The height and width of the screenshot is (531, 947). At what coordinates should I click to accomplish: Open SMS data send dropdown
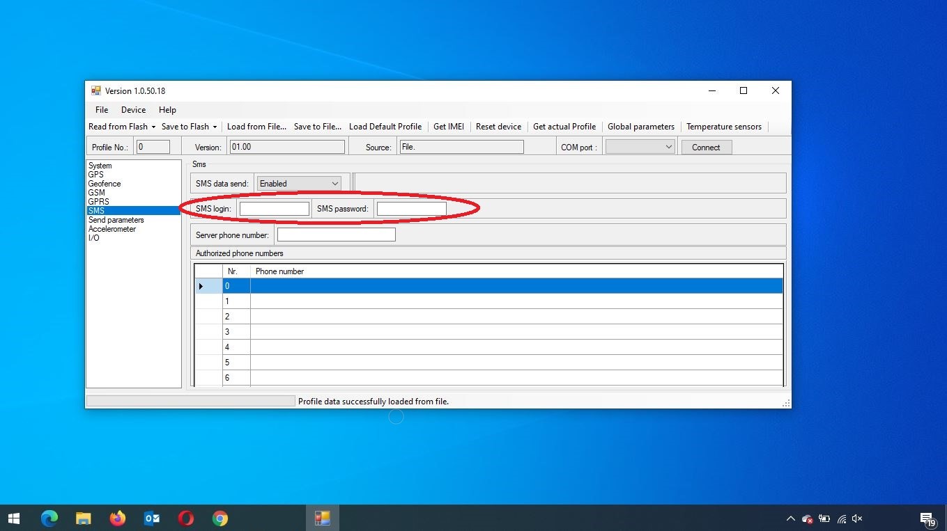click(299, 184)
